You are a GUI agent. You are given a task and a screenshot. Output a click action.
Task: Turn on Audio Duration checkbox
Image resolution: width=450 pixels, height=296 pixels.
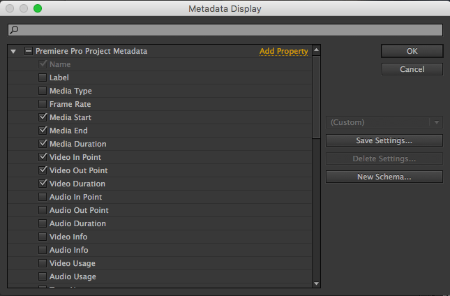click(43, 223)
